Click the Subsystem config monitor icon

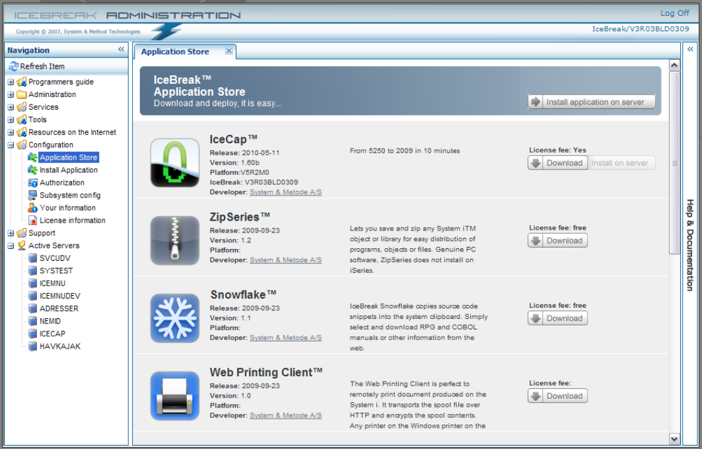coord(32,195)
